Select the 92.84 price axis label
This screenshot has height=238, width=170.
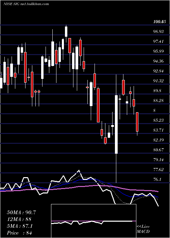[159, 71]
